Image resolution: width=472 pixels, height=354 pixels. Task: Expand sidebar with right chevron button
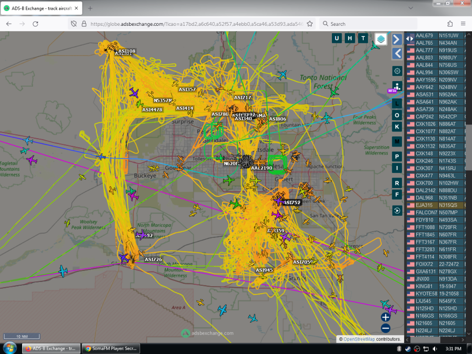click(397, 39)
